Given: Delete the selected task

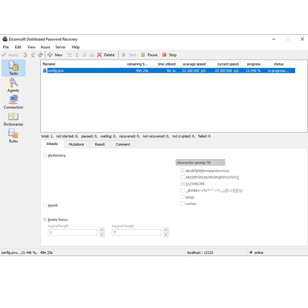Looking at the screenshot, I should [x=106, y=55].
